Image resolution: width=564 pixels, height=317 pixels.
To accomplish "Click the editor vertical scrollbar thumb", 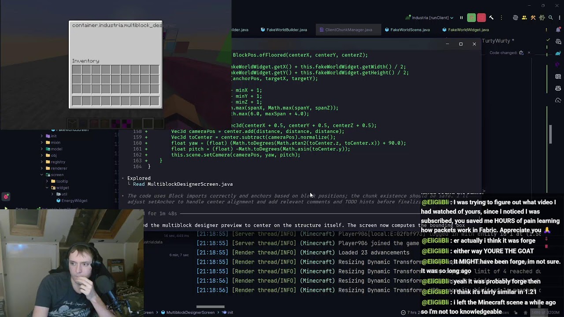I will click(x=550, y=134).
